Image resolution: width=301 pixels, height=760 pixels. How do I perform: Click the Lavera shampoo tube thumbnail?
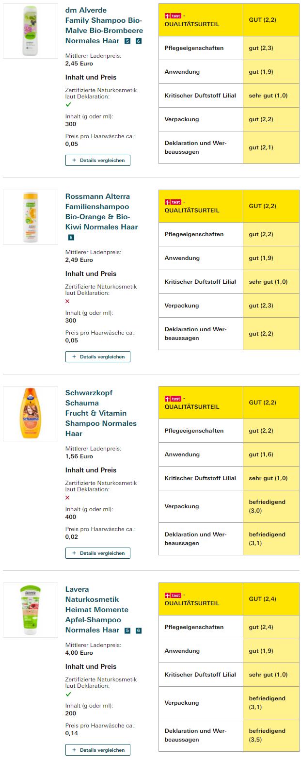pyautogui.click(x=31, y=610)
